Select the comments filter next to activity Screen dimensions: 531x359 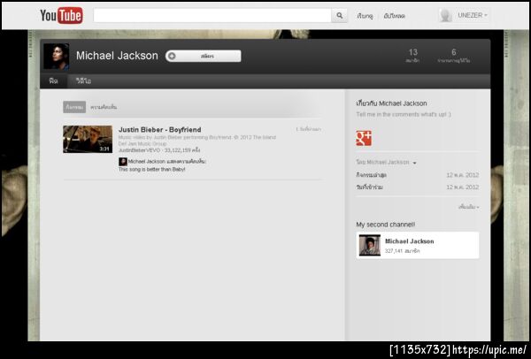pos(104,107)
